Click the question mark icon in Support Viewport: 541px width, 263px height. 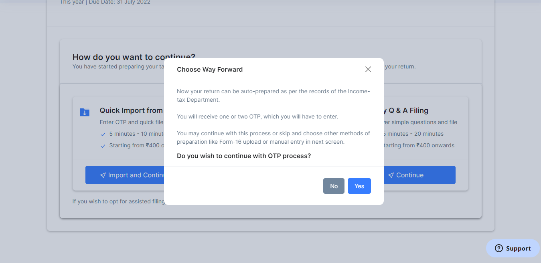(499, 248)
